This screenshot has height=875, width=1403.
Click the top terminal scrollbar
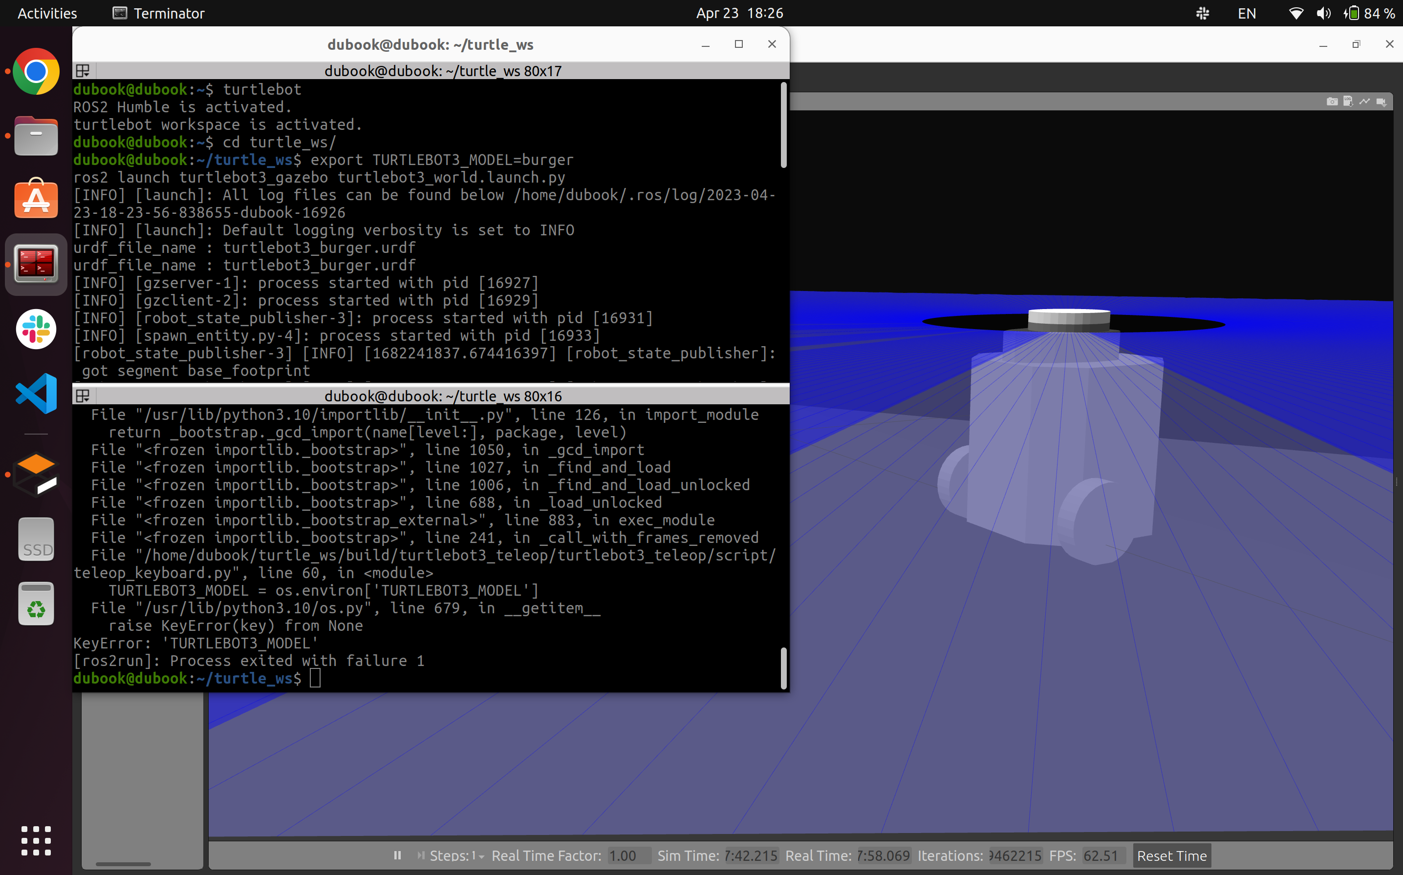[x=783, y=125]
